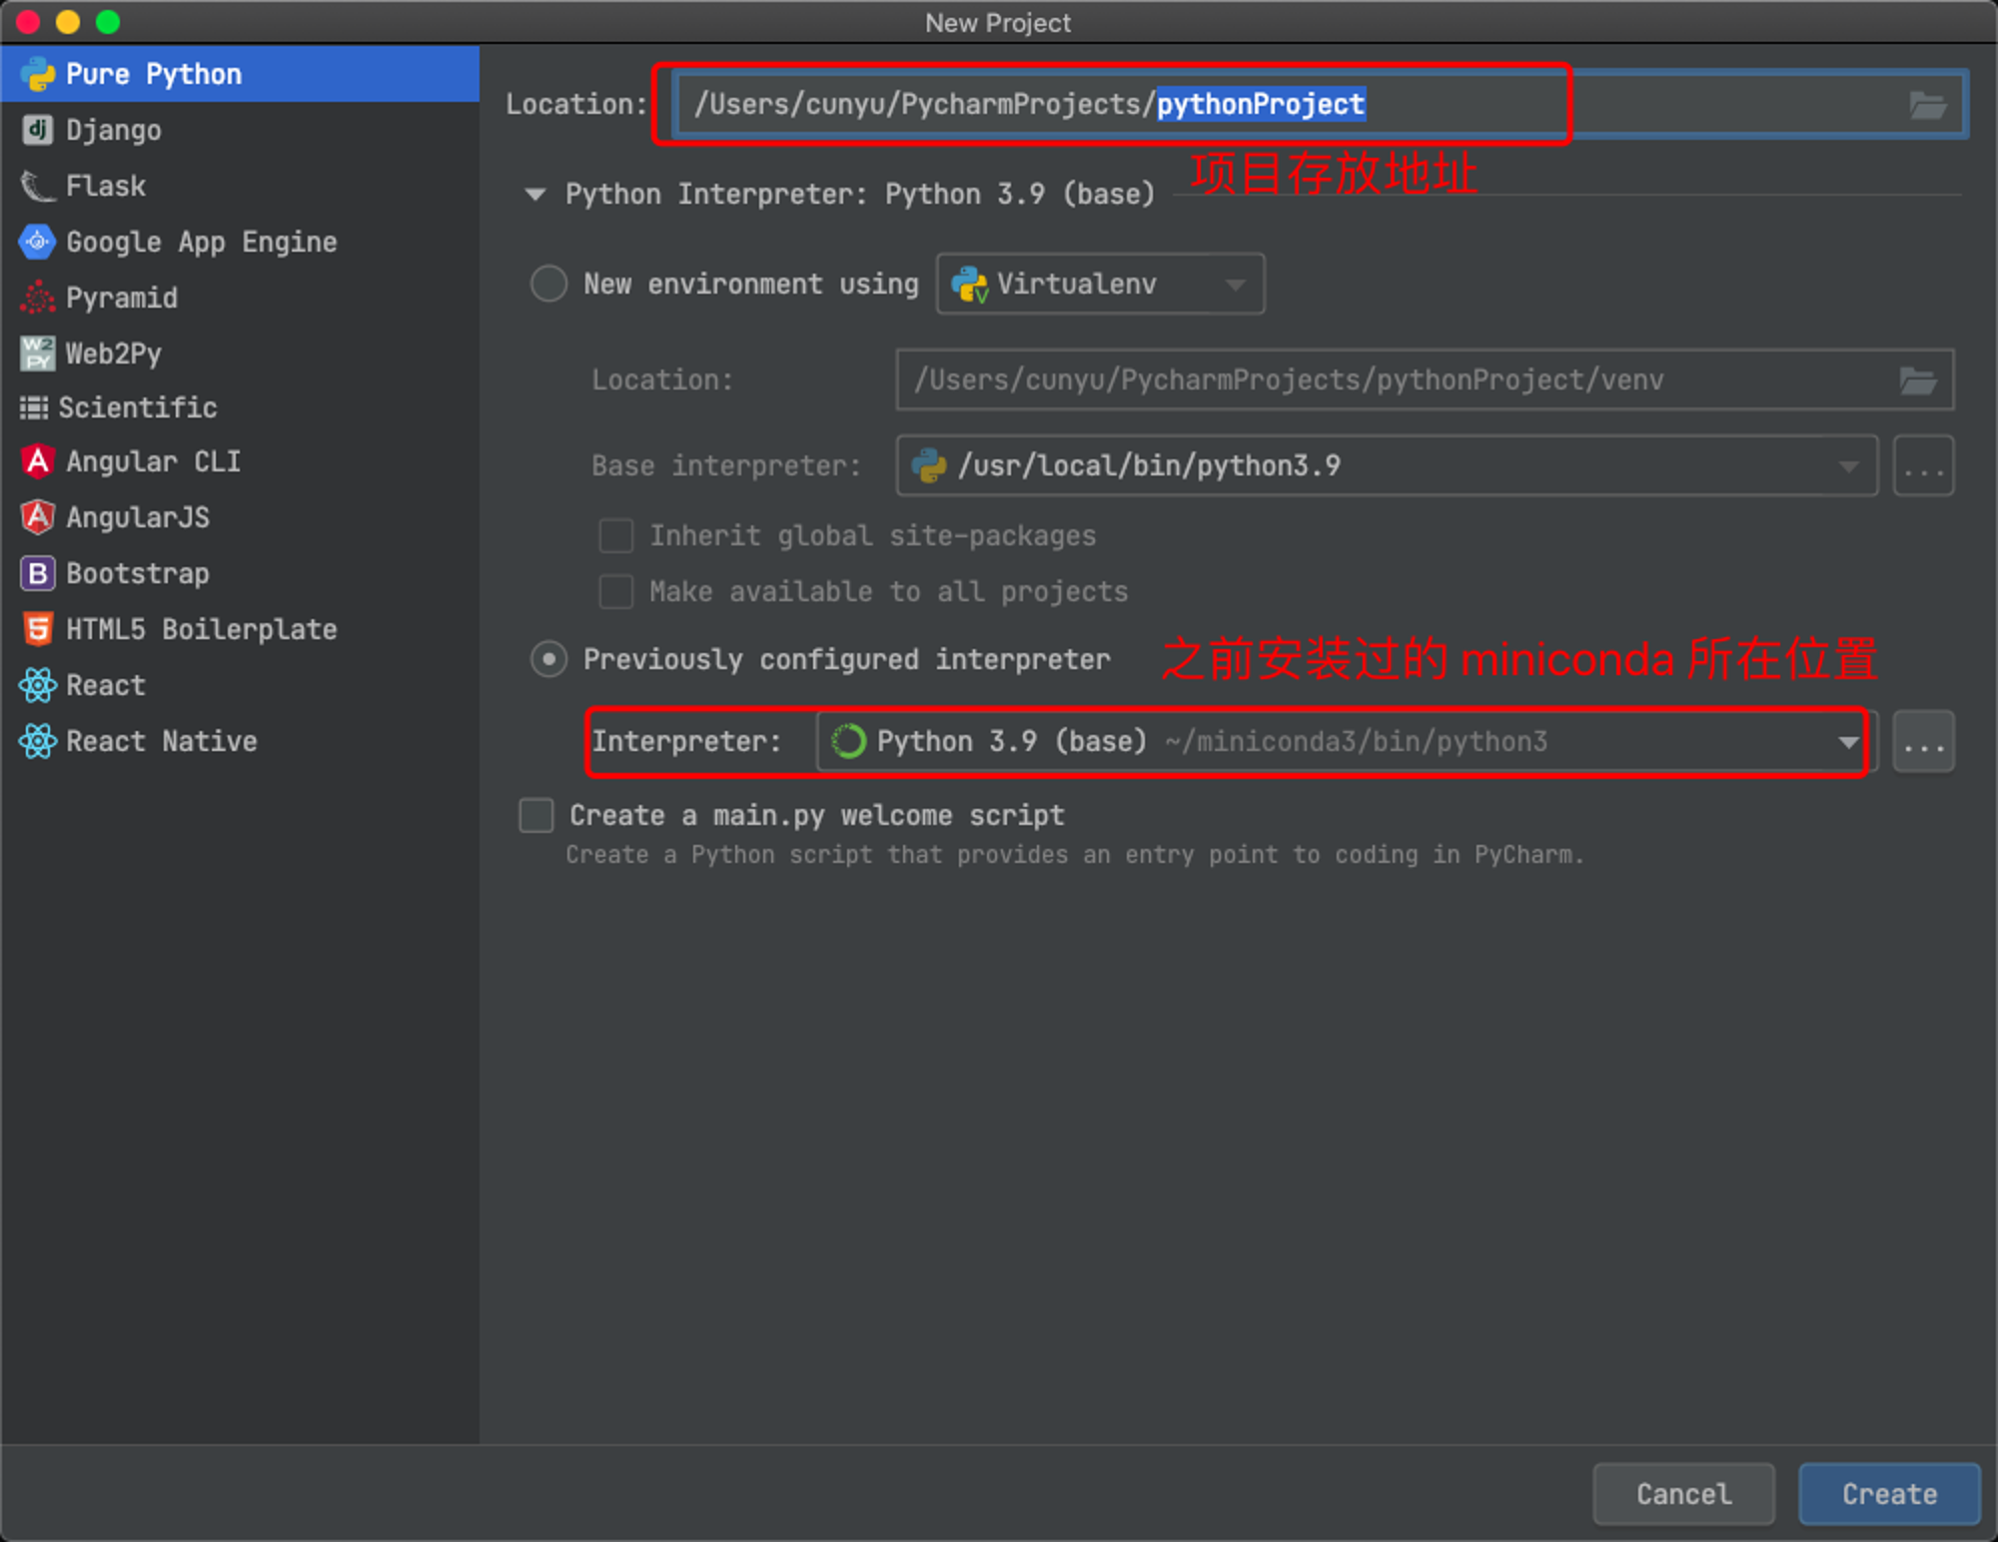
Task: Click the HTML5 Boilerplate icon
Action: [x=37, y=629]
